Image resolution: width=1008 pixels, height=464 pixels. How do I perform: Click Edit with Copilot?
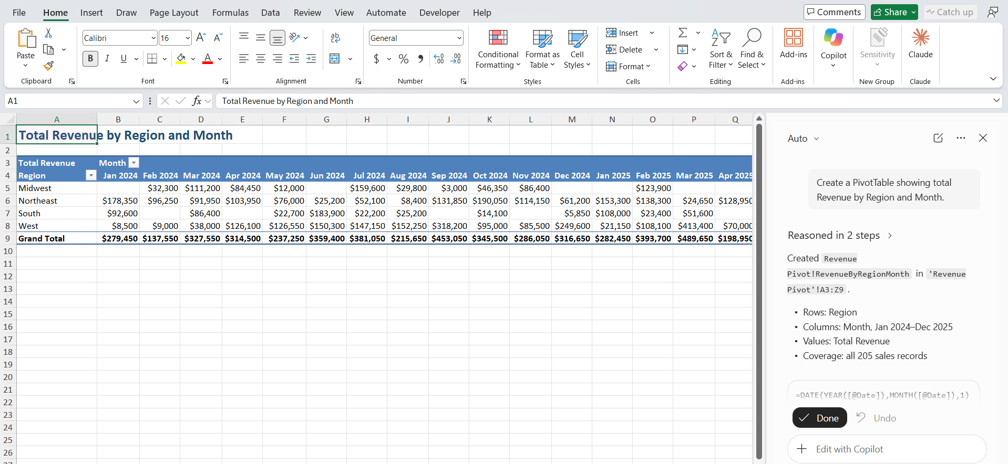click(887, 449)
